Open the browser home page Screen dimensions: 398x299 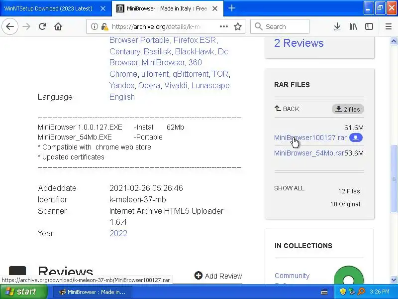pyautogui.click(x=58, y=26)
